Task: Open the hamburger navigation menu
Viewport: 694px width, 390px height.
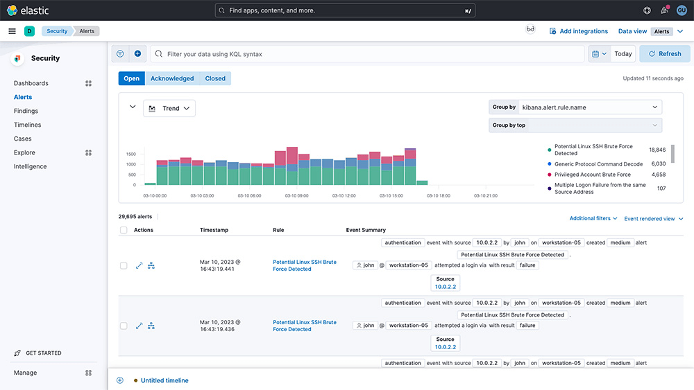Action: (x=12, y=31)
